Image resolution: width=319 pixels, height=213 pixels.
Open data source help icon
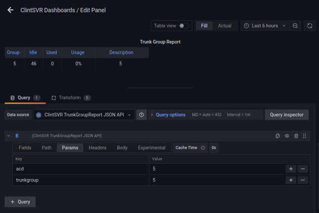[142, 115]
